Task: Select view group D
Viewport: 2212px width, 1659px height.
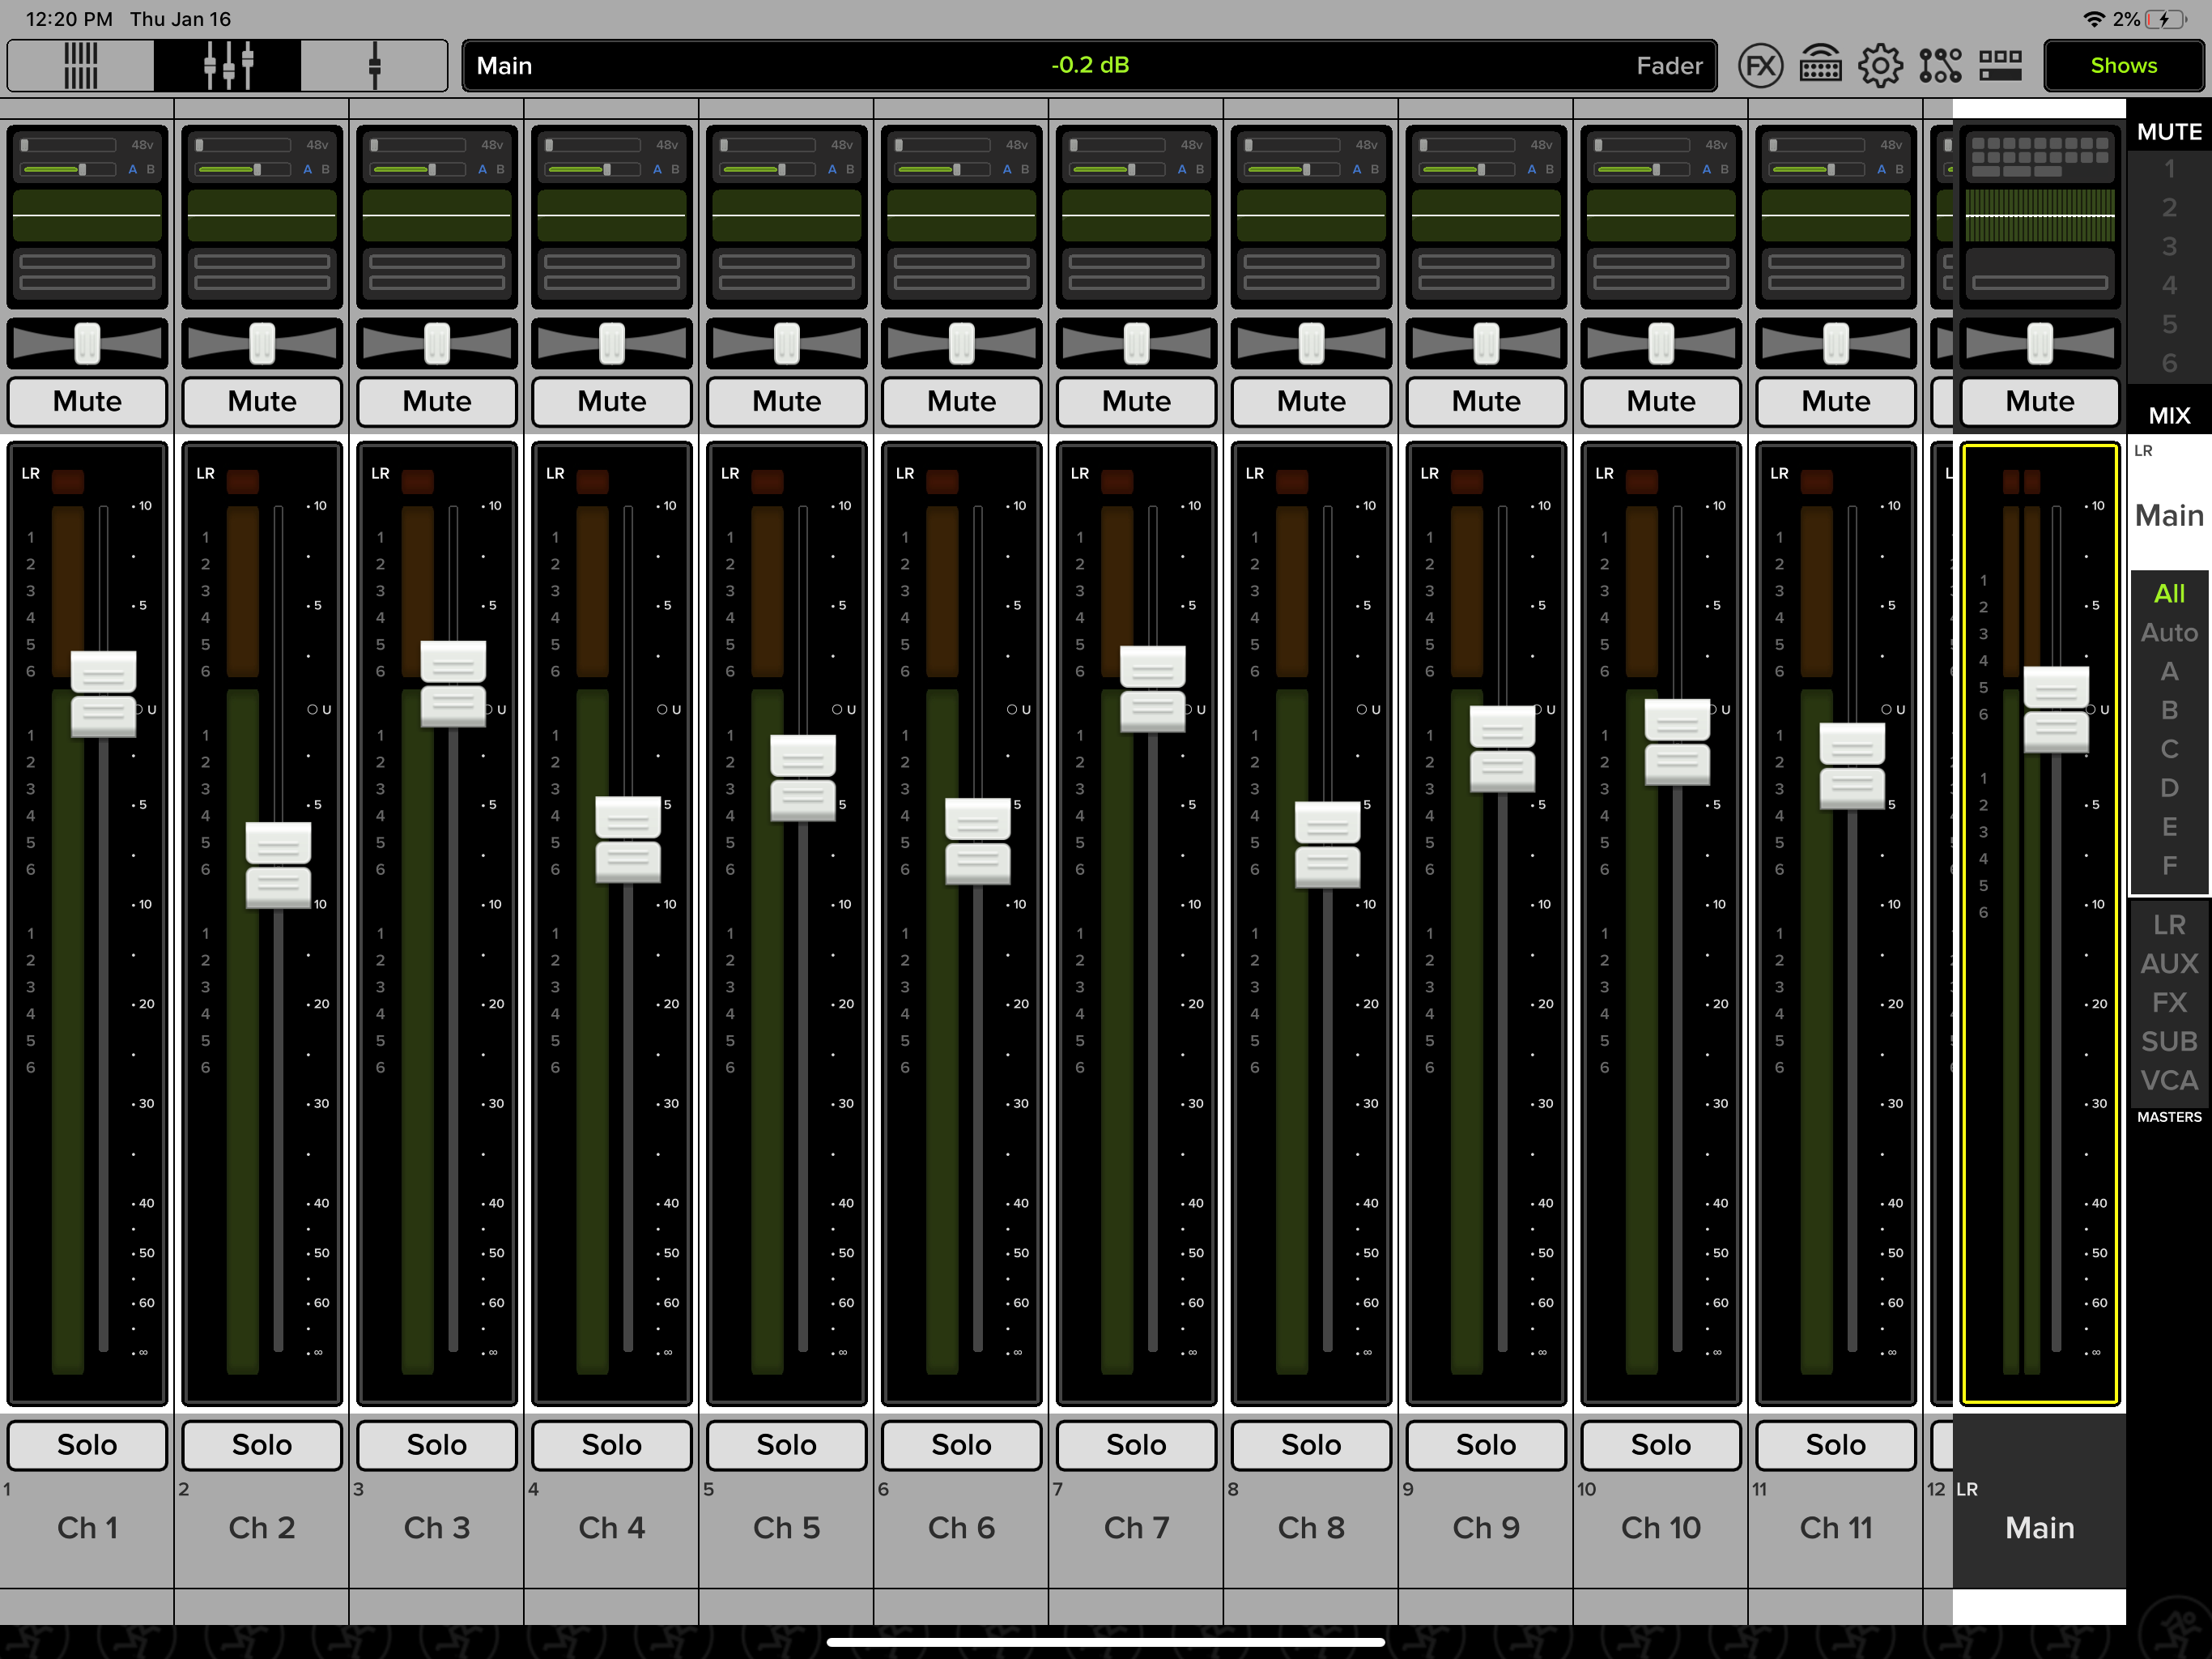Action: (x=2168, y=787)
